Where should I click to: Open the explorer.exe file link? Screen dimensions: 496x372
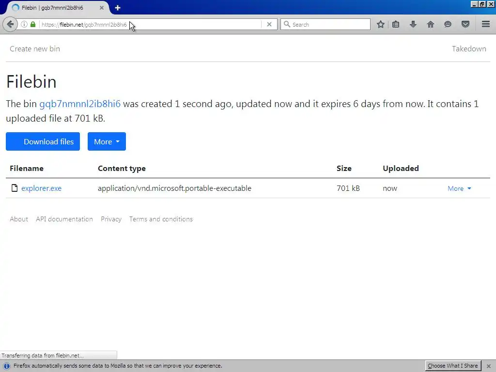tap(42, 188)
